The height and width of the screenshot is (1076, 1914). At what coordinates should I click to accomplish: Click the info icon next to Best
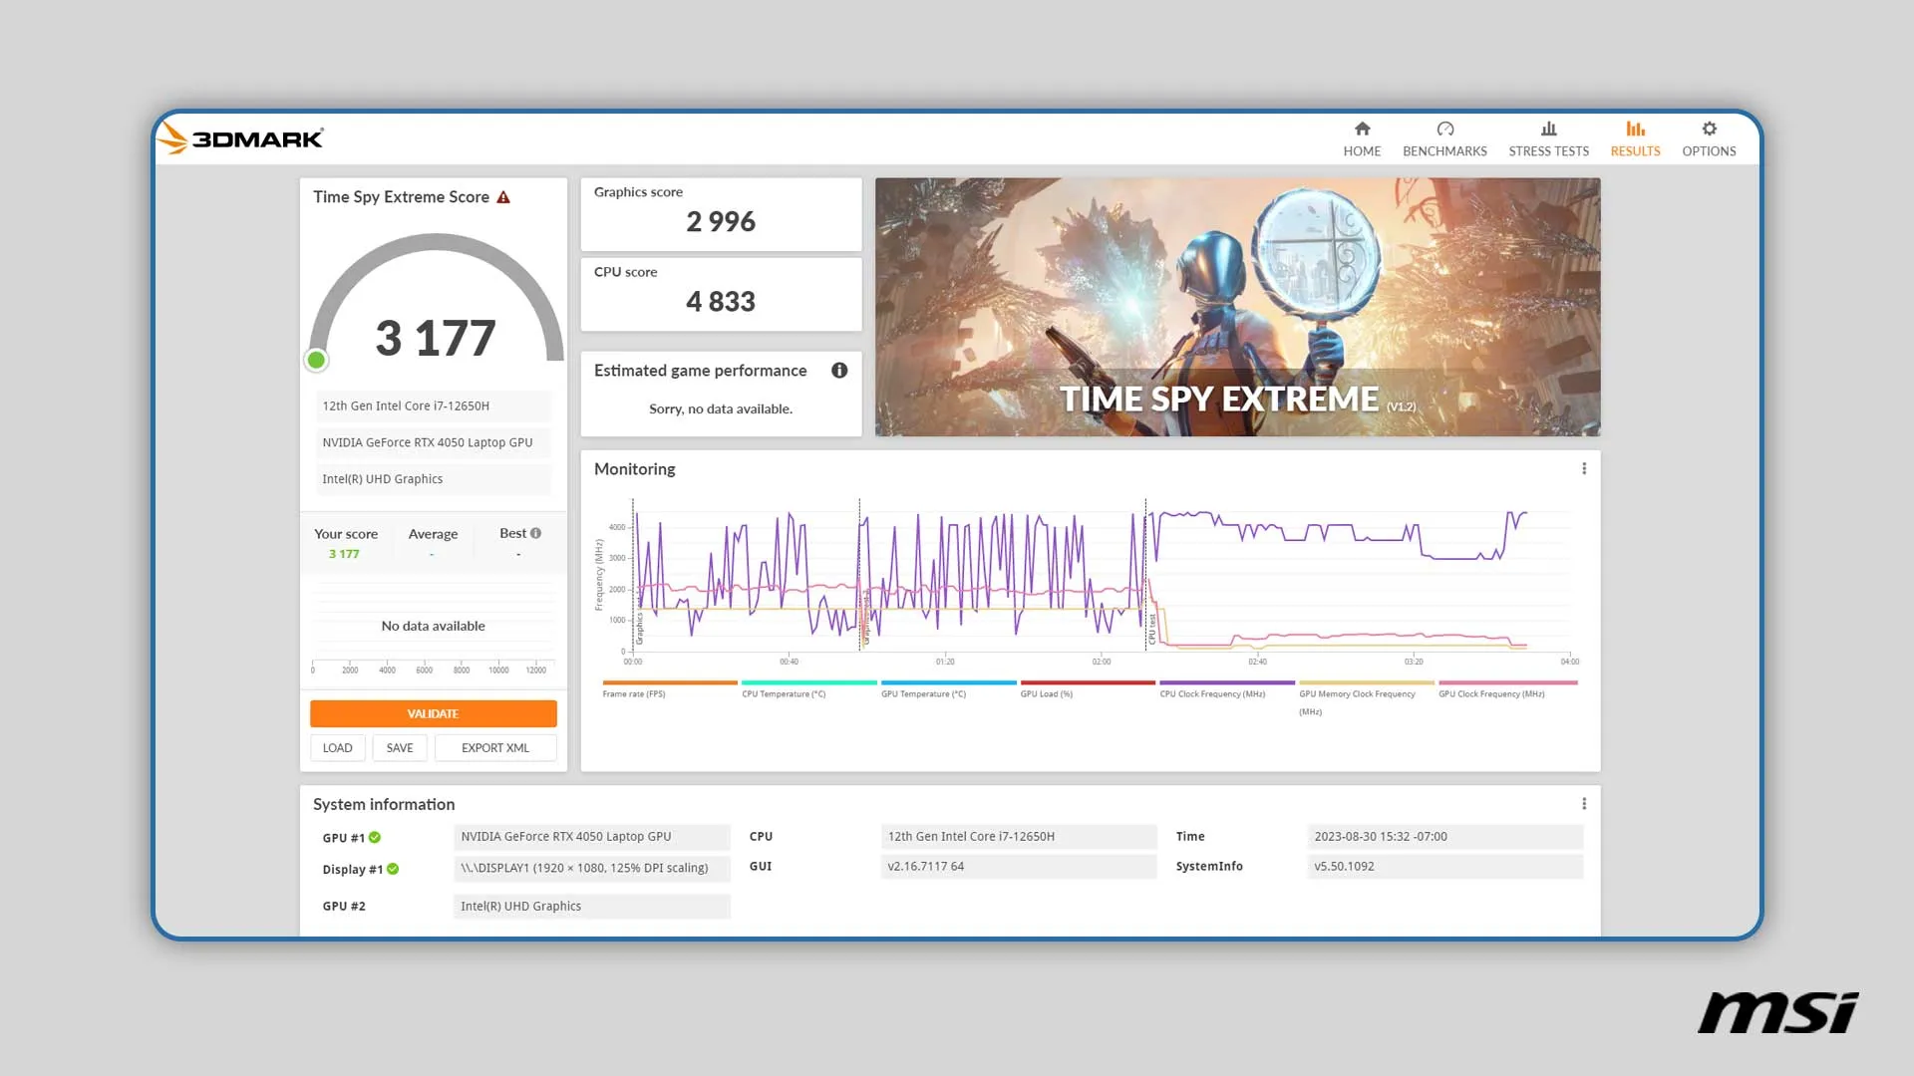tap(535, 533)
